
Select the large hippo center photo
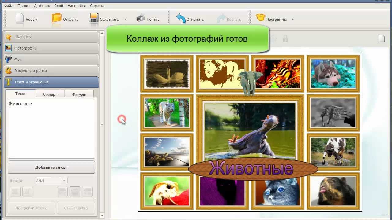tap(250, 131)
